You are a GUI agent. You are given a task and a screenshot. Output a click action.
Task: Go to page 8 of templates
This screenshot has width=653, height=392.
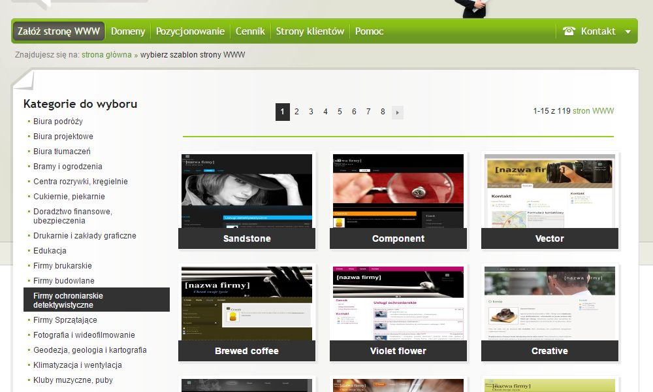point(383,112)
